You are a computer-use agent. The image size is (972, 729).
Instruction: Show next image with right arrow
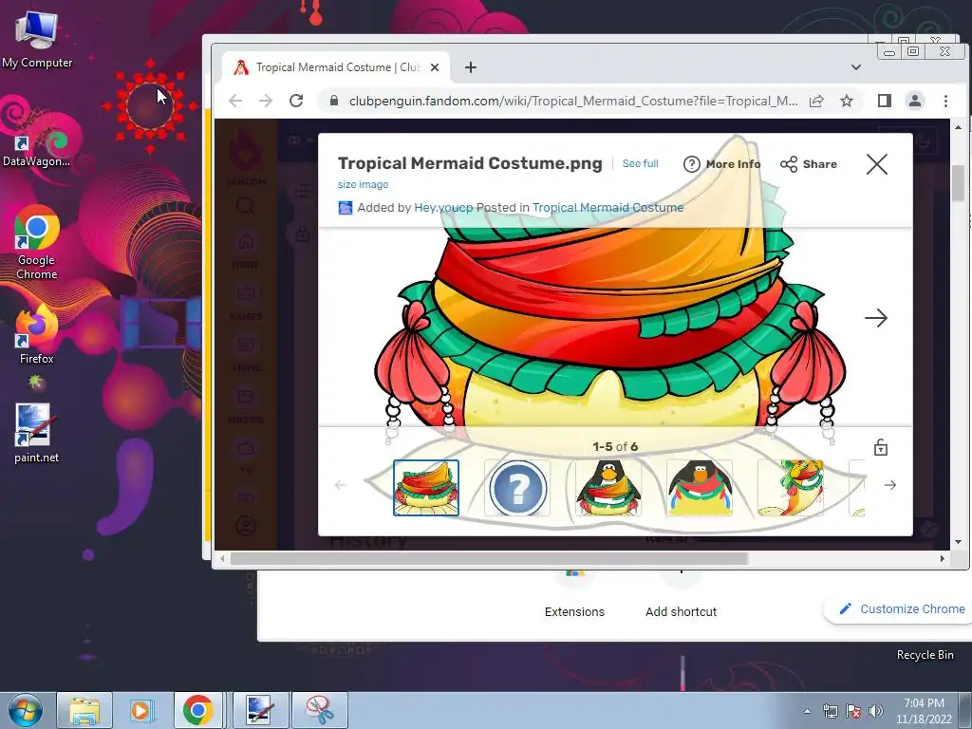pyautogui.click(x=876, y=318)
